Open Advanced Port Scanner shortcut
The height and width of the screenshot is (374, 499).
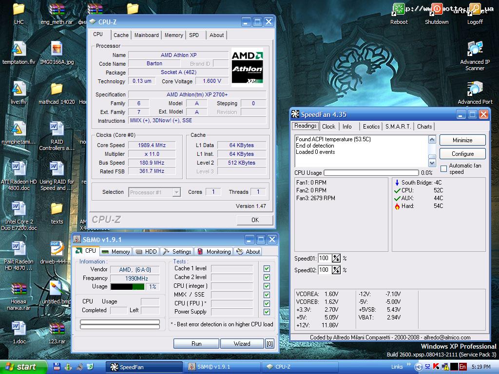[x=475, y=92]
